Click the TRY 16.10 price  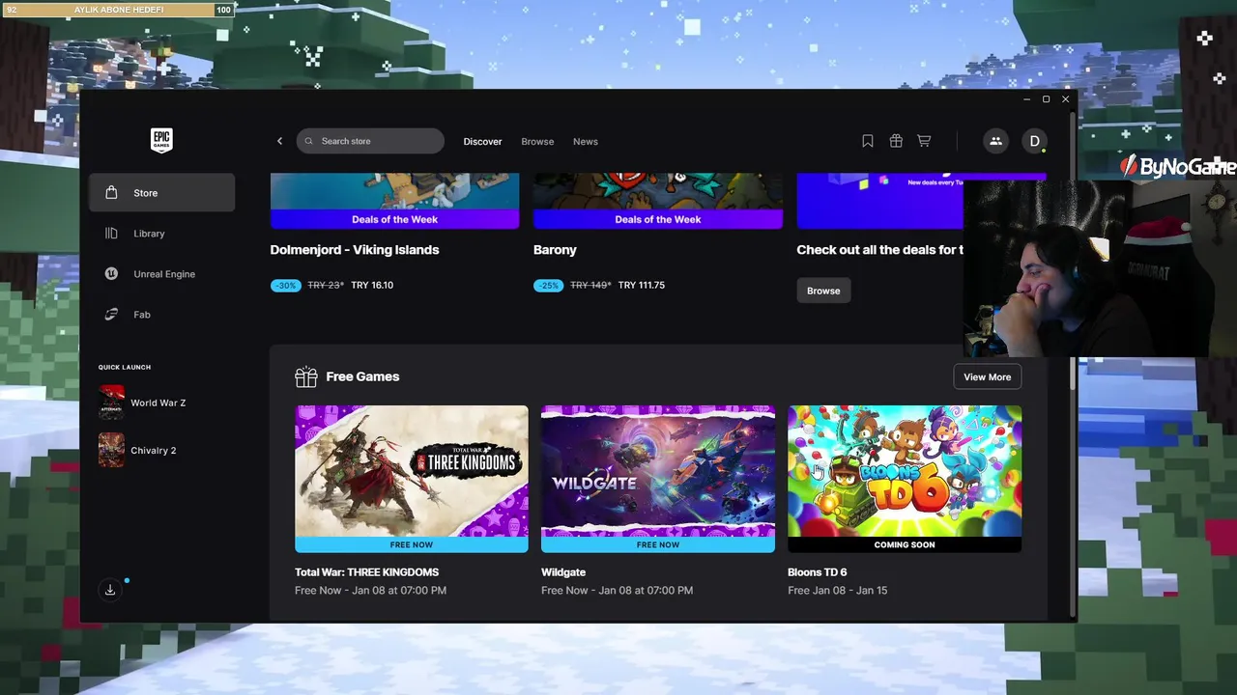pyautogui.click(x=372, y=286)
